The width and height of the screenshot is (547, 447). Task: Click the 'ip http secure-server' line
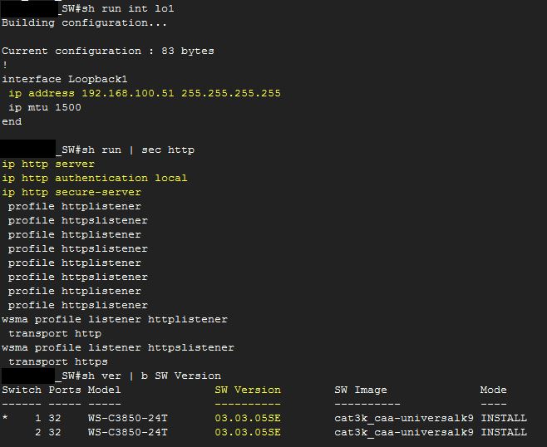click(71, 192)
